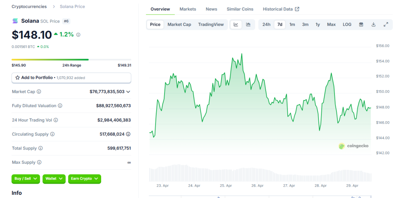Set chart range to 3m

305,24
